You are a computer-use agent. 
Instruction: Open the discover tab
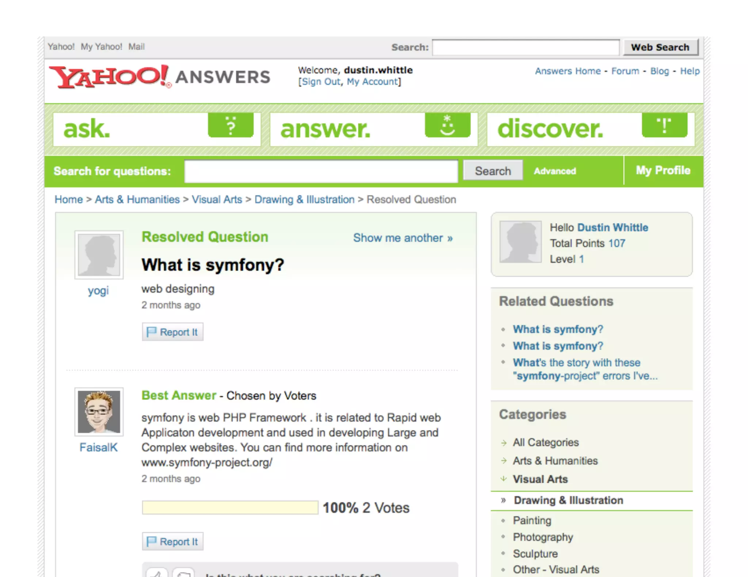[x=591, y=129]
